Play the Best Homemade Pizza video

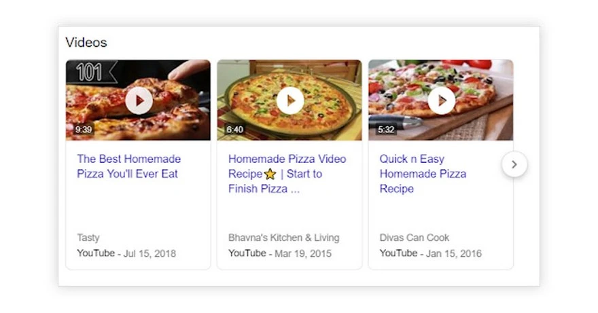pyautogui.click(x=139, y=101)
